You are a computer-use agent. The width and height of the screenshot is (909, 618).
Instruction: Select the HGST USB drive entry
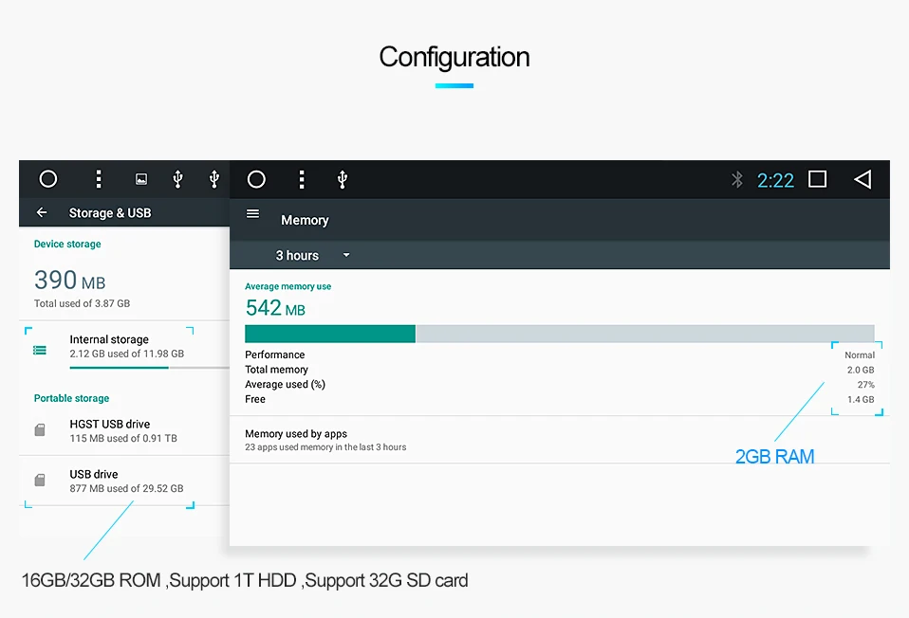pos(122,430)
